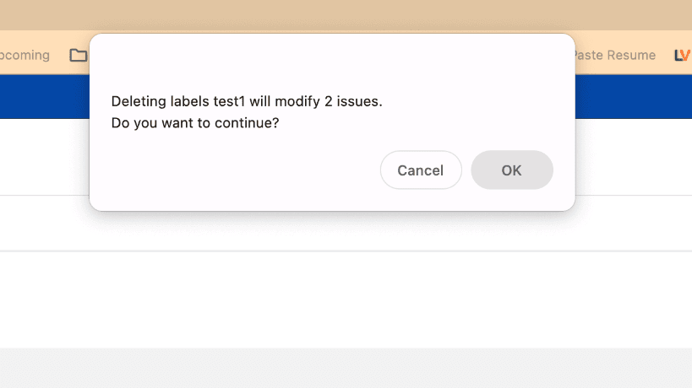
Task: Cancel the label deletion dialog
Action: click(x=420, y=170)
